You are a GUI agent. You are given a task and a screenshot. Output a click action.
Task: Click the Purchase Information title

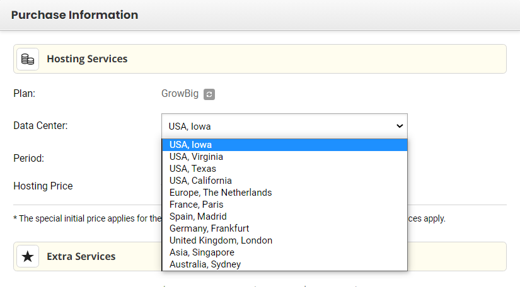(x=74, y=15)
